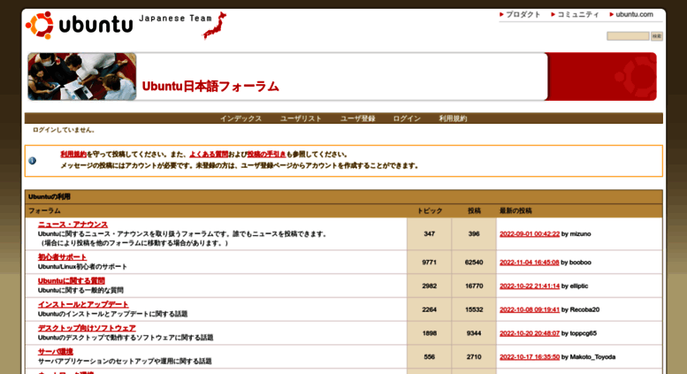
Task: Click the ログインしていません status text
Action: [64, 130]
